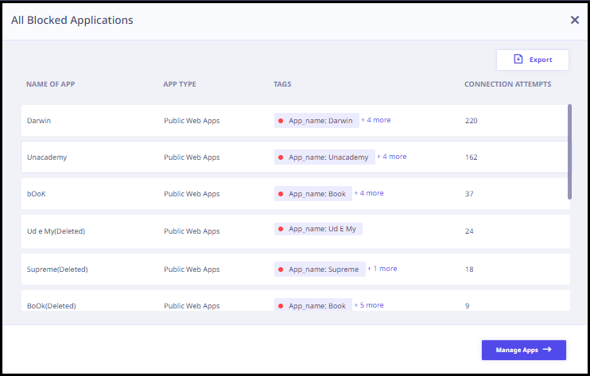Click connection attempts value 9
This screenshot has width=590, height=376.
pyautogui.click(x=467, y=306)
